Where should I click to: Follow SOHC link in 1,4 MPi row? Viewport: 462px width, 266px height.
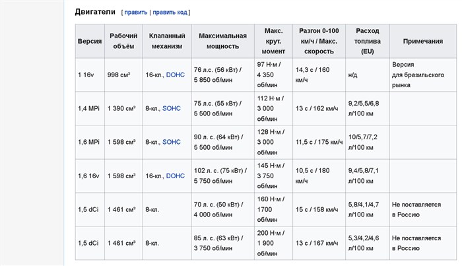(x=172, y=108)
